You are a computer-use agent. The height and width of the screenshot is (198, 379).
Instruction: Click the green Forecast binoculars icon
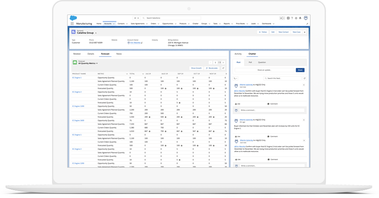coord(75,62)
